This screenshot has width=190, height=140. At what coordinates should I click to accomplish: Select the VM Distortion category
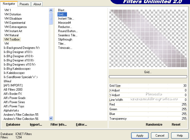(13, 14)
